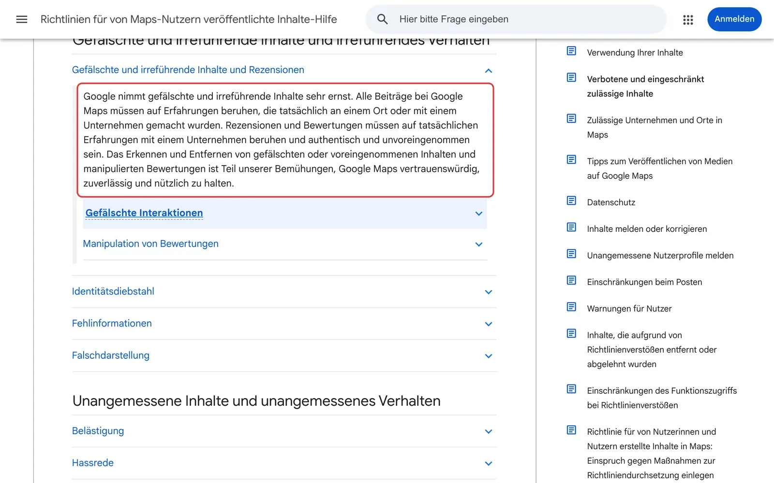Click article icon beside Inhalte, die aufgrund von Richtlinienverstößen
The height and width of the screenshot is (483, 774).
(x=571, y=333)
